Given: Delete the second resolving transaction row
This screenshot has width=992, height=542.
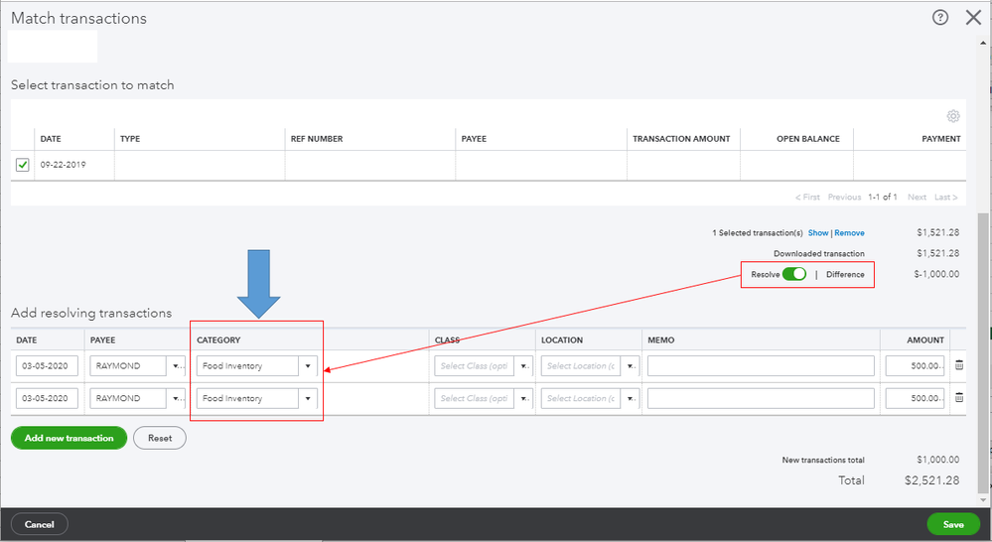Looking at the screenshot, I should point(959,398).
